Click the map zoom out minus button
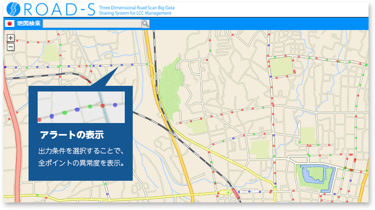Image resolution: width=375 pixels, height=210 pixels. [11, 47]
